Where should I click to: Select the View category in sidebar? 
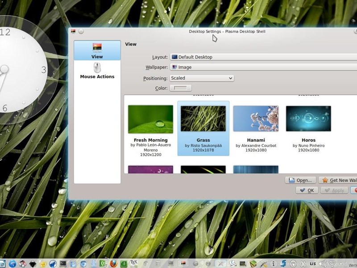(x=97, y=50)
